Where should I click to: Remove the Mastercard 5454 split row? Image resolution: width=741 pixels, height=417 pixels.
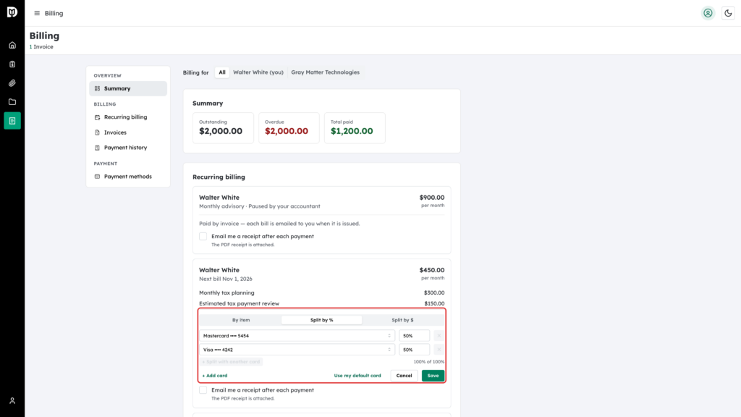click(439, 336)
